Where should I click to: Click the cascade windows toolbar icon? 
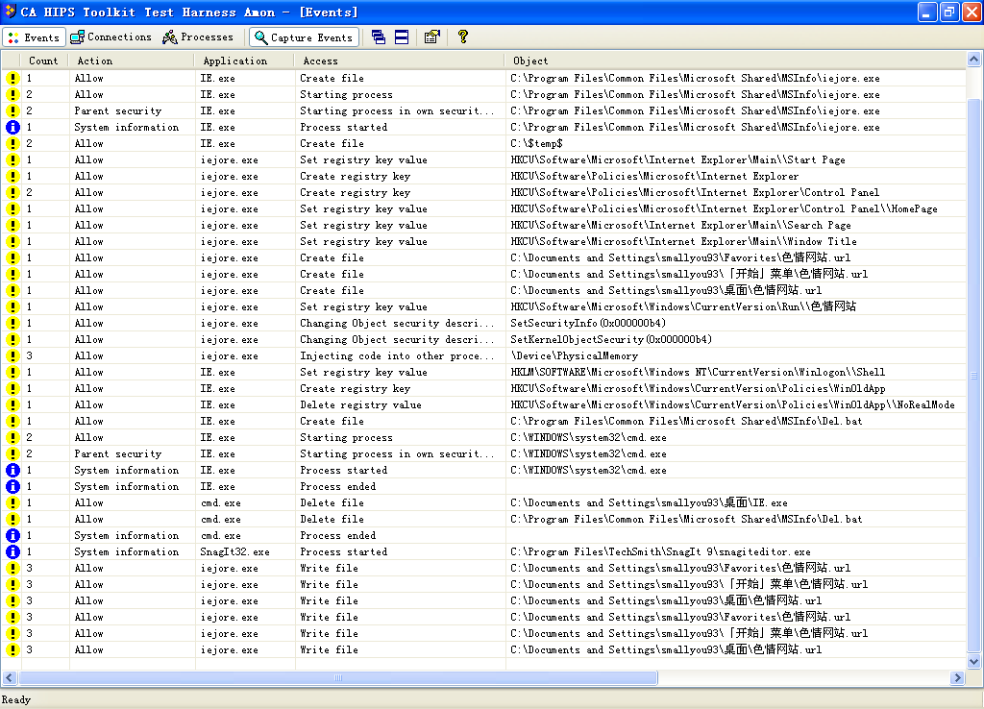379,37
